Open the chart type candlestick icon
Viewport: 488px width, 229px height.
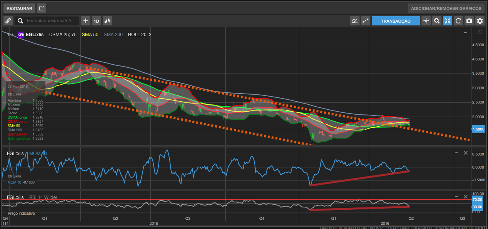tap(107, 21)
